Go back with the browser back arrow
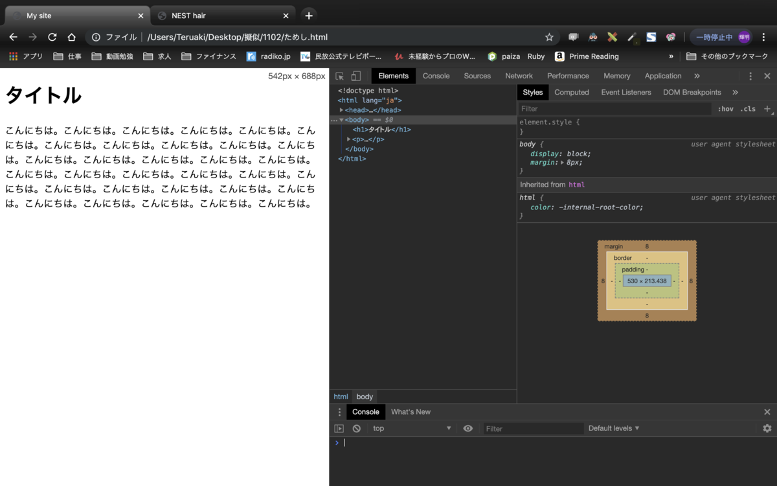This screenshot has height=486, width=777. point(13,37)
